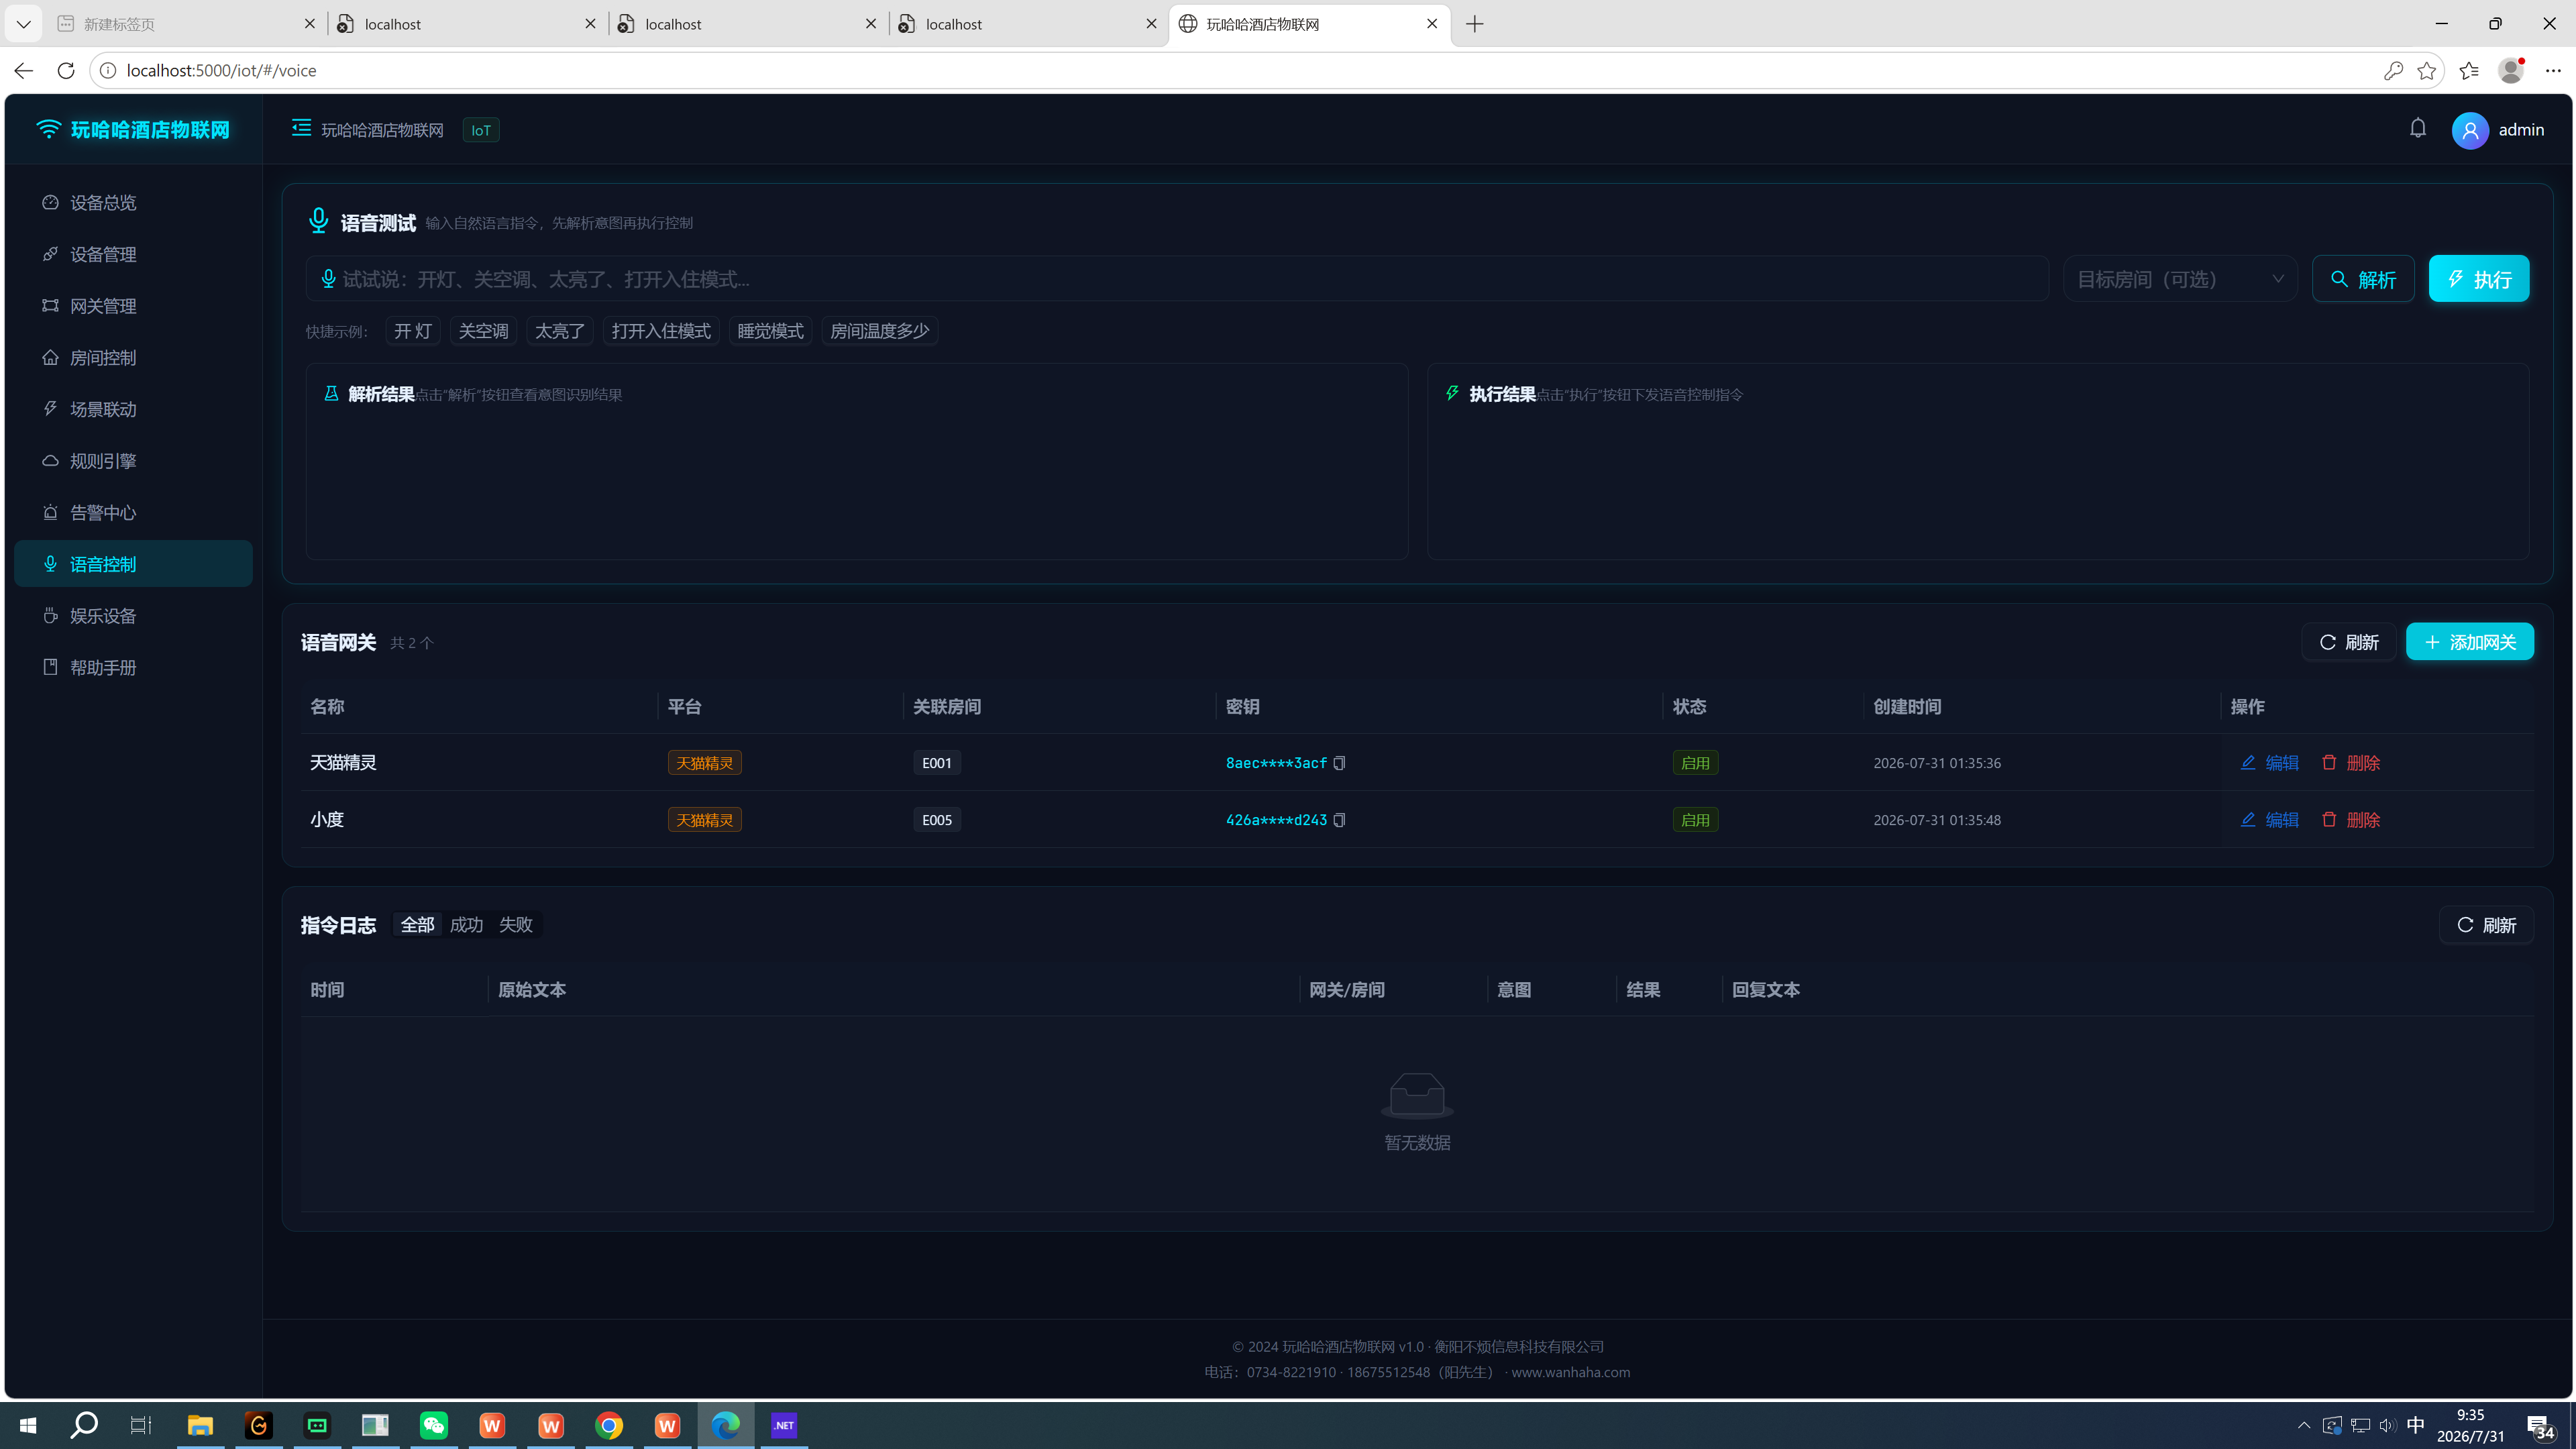2576x1449 pixels.
Task: Open WeChat from the taskbar
Action: [x=433, y=1425]
